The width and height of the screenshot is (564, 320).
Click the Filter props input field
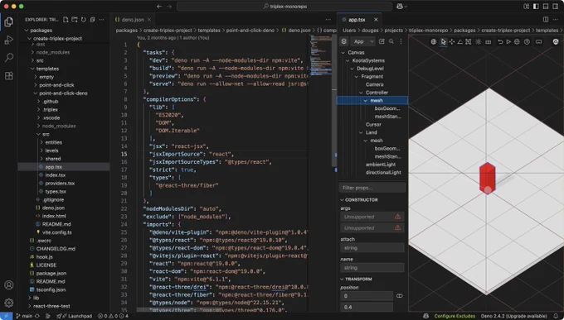pos(372,188)
